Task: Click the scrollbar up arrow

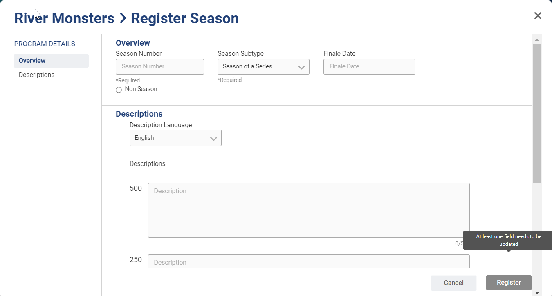Action: point(537,40)
